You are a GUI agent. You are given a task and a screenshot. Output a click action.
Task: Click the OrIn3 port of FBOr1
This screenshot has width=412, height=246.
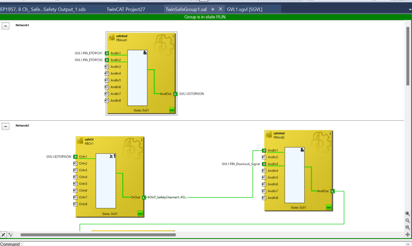pos(75,170)
